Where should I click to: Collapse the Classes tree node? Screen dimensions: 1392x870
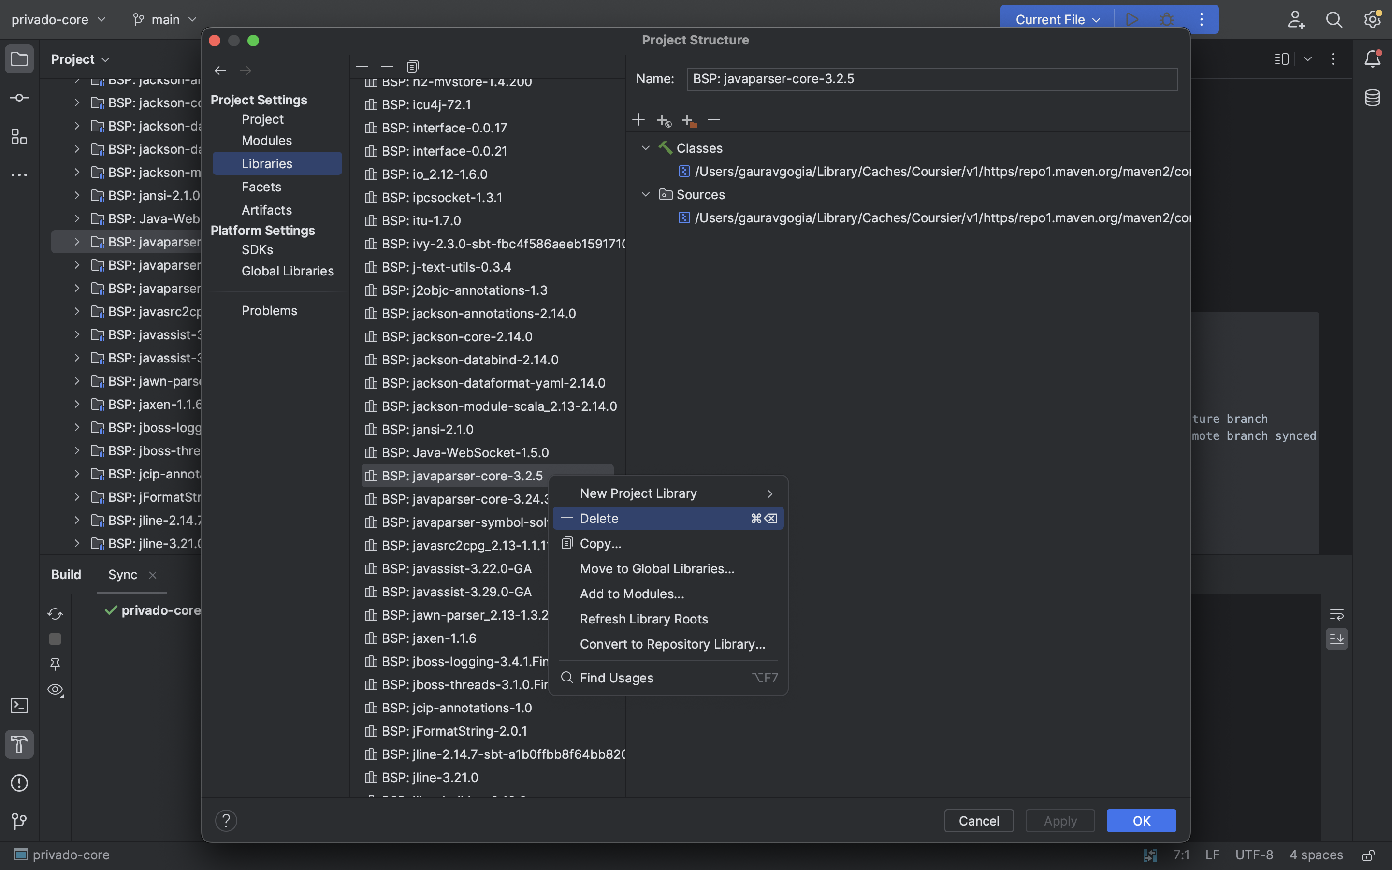[x=645, y=148]
